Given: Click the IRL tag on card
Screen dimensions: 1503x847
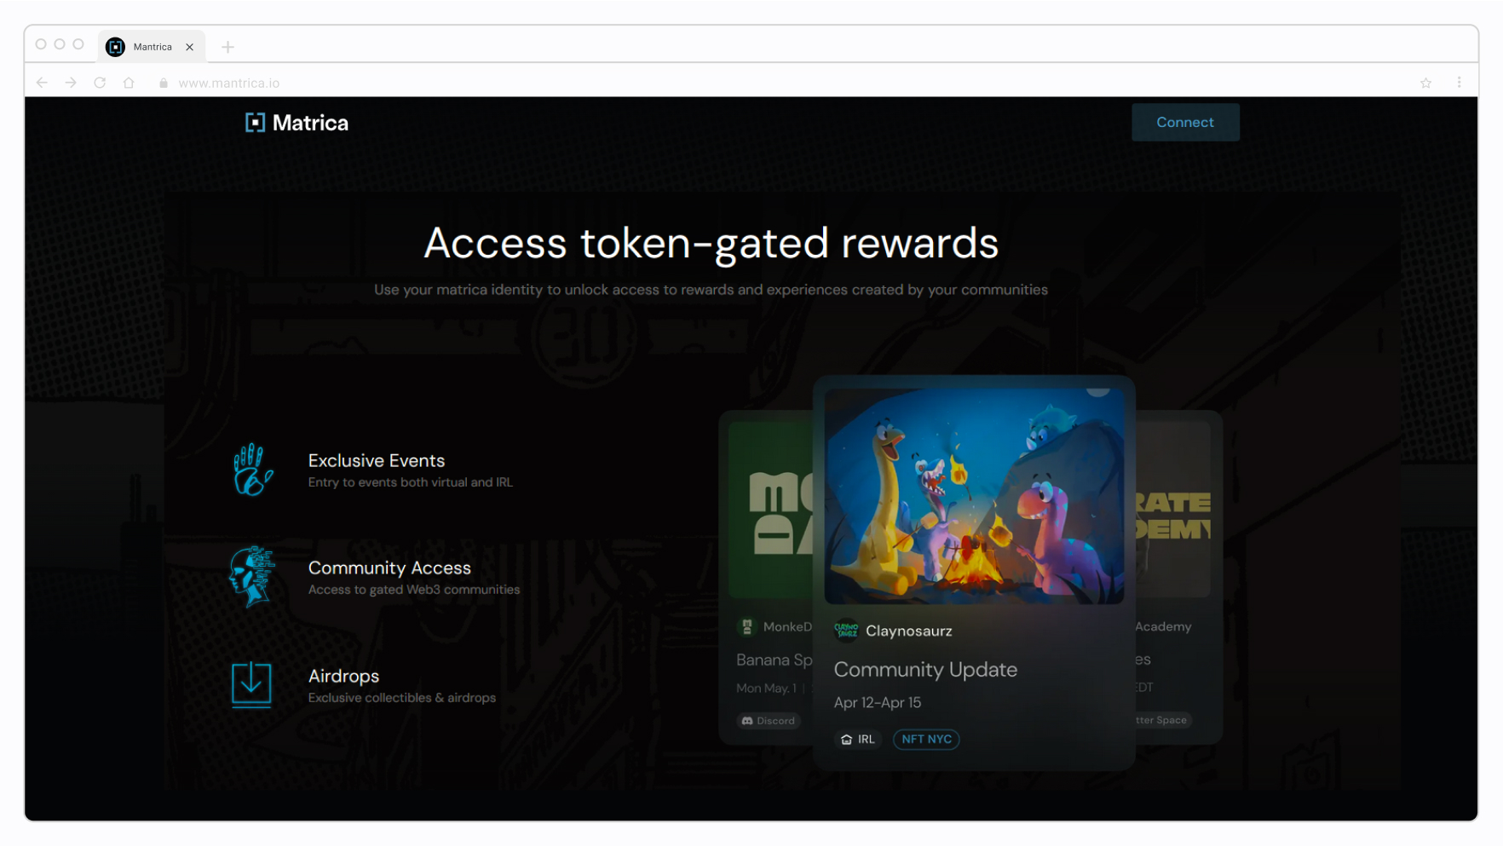Looking at the screenshot, I should coord(858,740).
